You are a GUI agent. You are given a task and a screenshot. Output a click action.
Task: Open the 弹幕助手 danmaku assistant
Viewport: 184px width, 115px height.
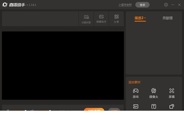coord(101,19)
